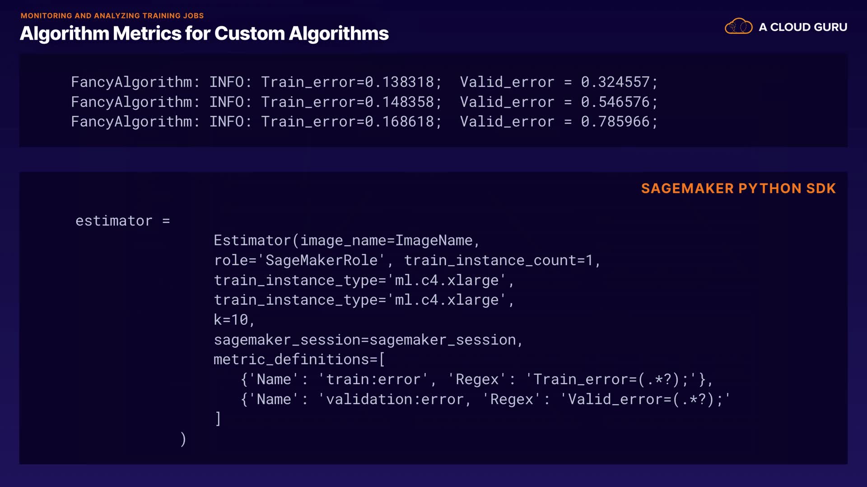Image resolution: width=867 pixels, height=487 pixels.
Task: Click the 'train:error' metric definition
Action: tap(373, 380)
